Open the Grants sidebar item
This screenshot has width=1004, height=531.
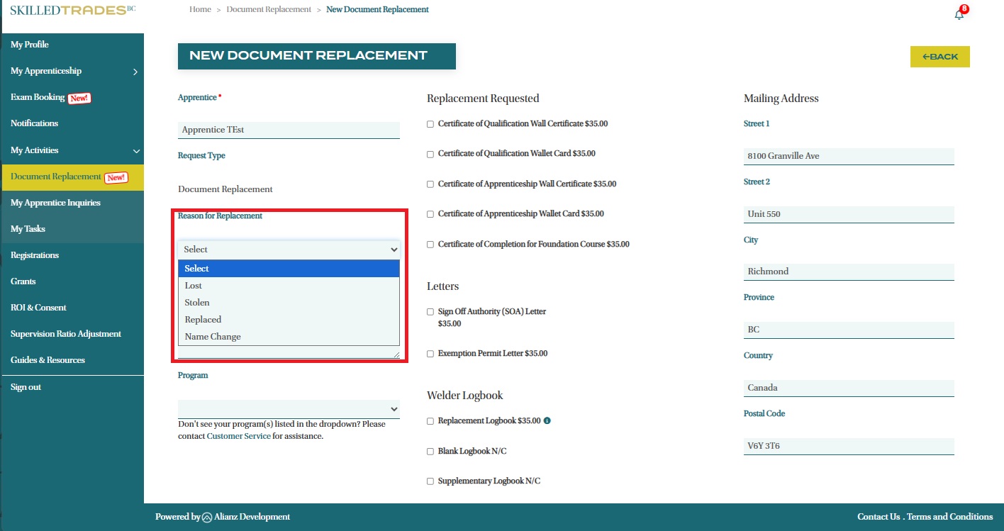(23, 281)
